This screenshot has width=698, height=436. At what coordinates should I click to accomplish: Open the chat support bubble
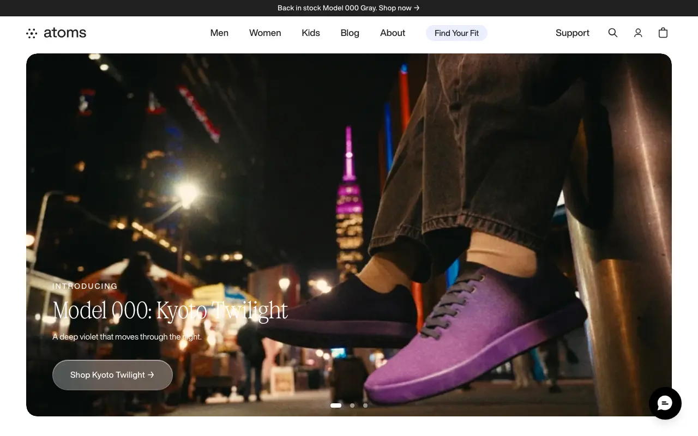coord(665,403)
